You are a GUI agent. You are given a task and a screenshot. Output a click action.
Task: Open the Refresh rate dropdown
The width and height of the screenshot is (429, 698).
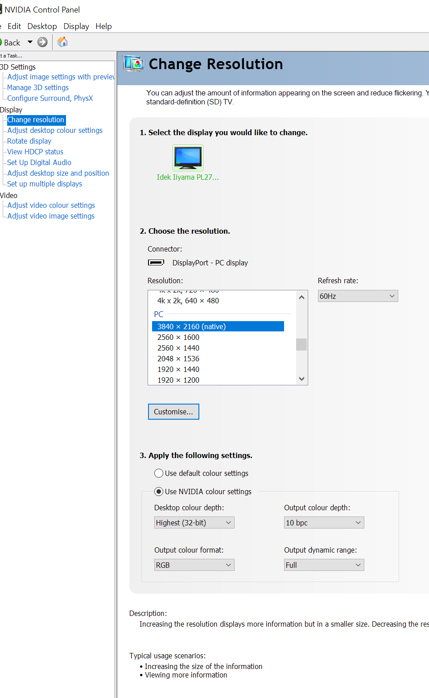pyautogui.click(x=358, y=296)
